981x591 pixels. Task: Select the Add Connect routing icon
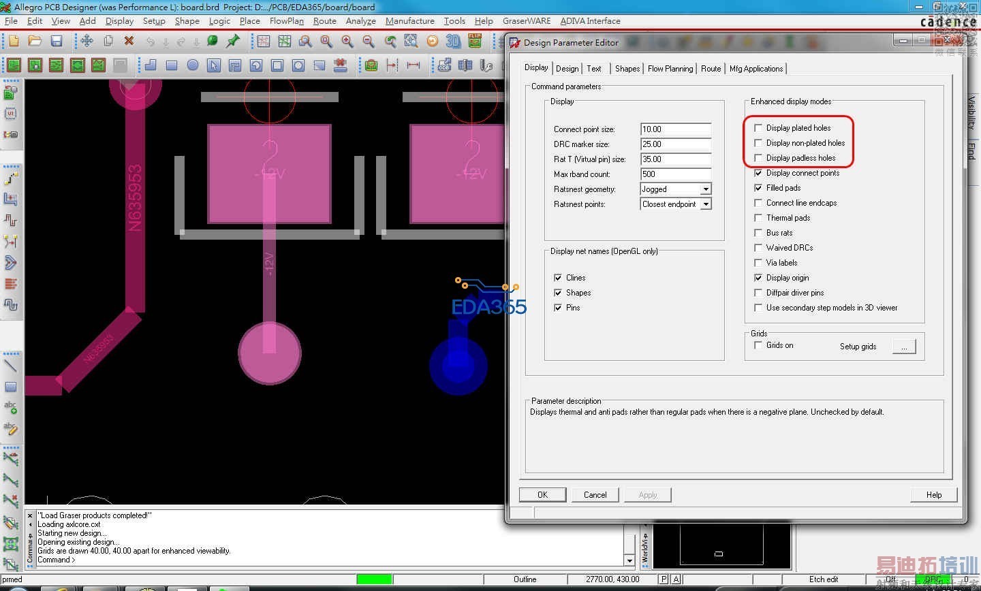(x=10, y=178)
